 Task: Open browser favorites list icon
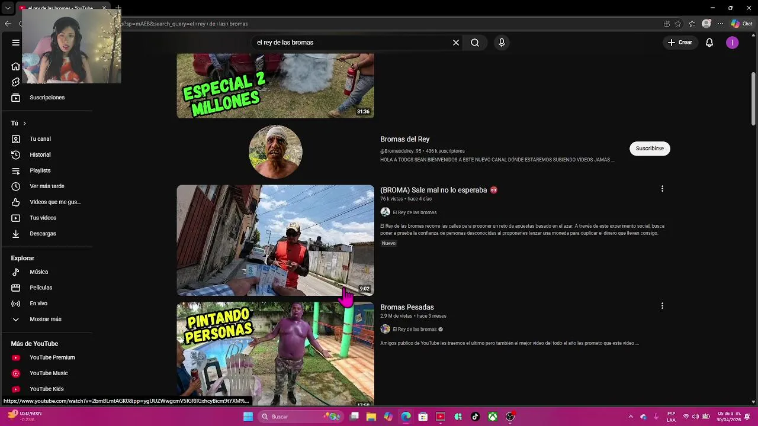[692, 24]
